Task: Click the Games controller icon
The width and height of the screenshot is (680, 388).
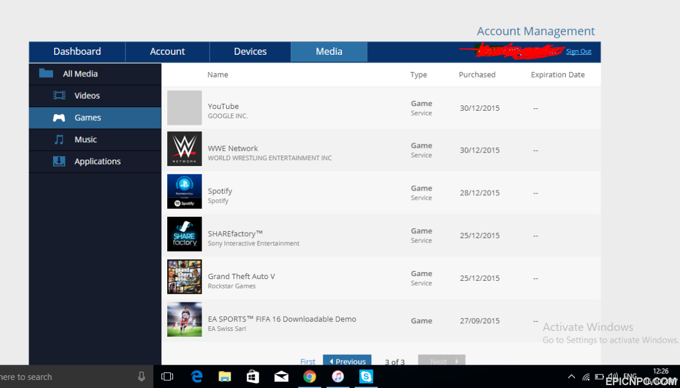Action: tap(59, 118)
